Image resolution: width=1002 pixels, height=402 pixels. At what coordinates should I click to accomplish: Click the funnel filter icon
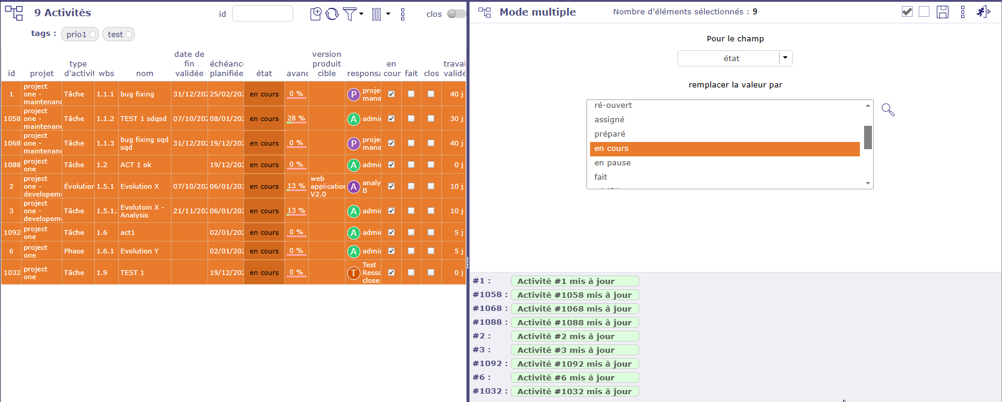(349, 14)
